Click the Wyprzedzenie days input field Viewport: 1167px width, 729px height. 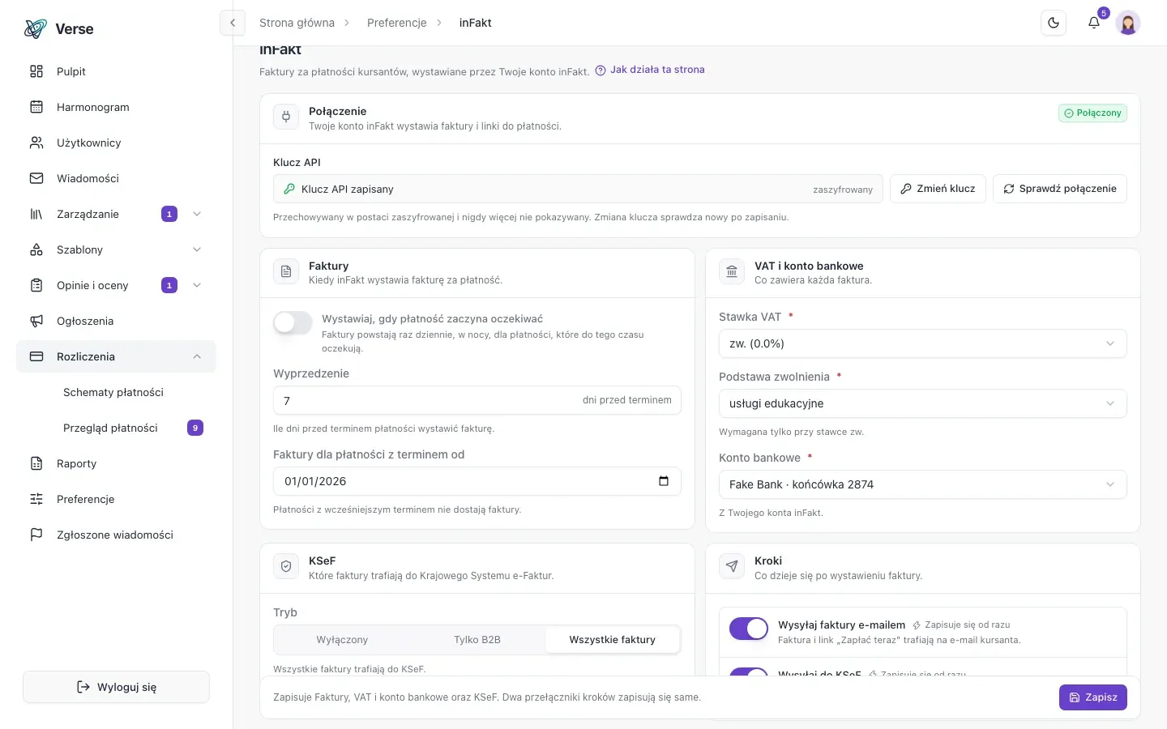pos(477,400)
